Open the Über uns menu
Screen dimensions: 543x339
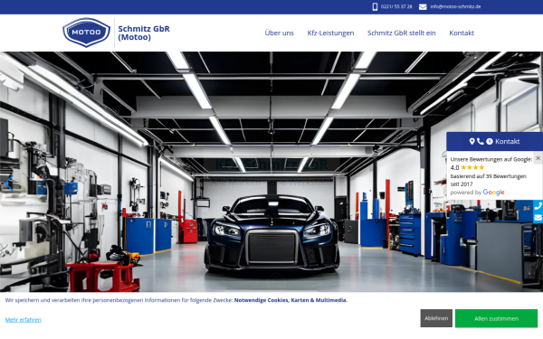(279, 33)
